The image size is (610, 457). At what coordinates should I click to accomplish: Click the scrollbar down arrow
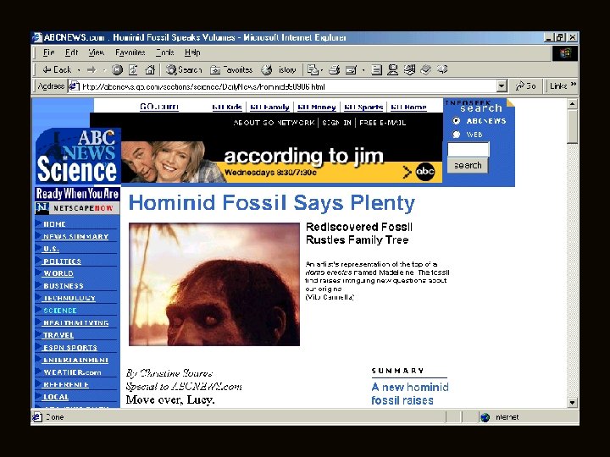[x=572, y=403]
